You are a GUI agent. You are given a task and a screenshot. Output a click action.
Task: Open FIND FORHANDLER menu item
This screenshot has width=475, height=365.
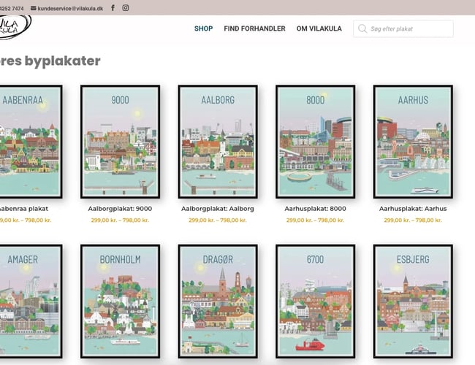click(254, 28)
